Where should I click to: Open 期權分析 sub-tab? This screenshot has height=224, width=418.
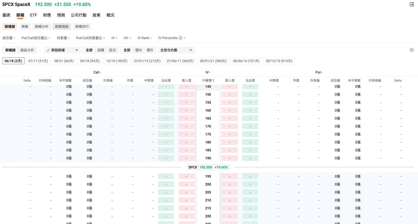pyautogui.click(x=42, y=26)
